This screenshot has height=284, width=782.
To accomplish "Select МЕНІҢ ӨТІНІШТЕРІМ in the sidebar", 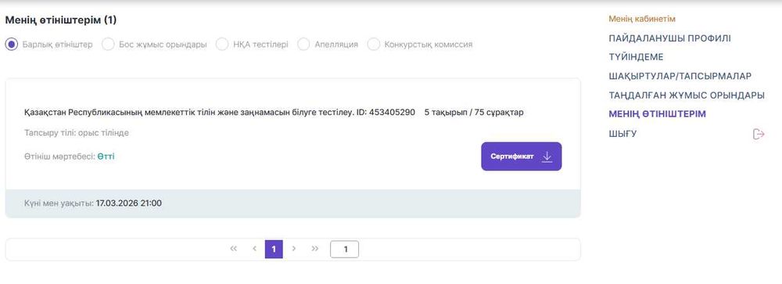I will point(658,114).
